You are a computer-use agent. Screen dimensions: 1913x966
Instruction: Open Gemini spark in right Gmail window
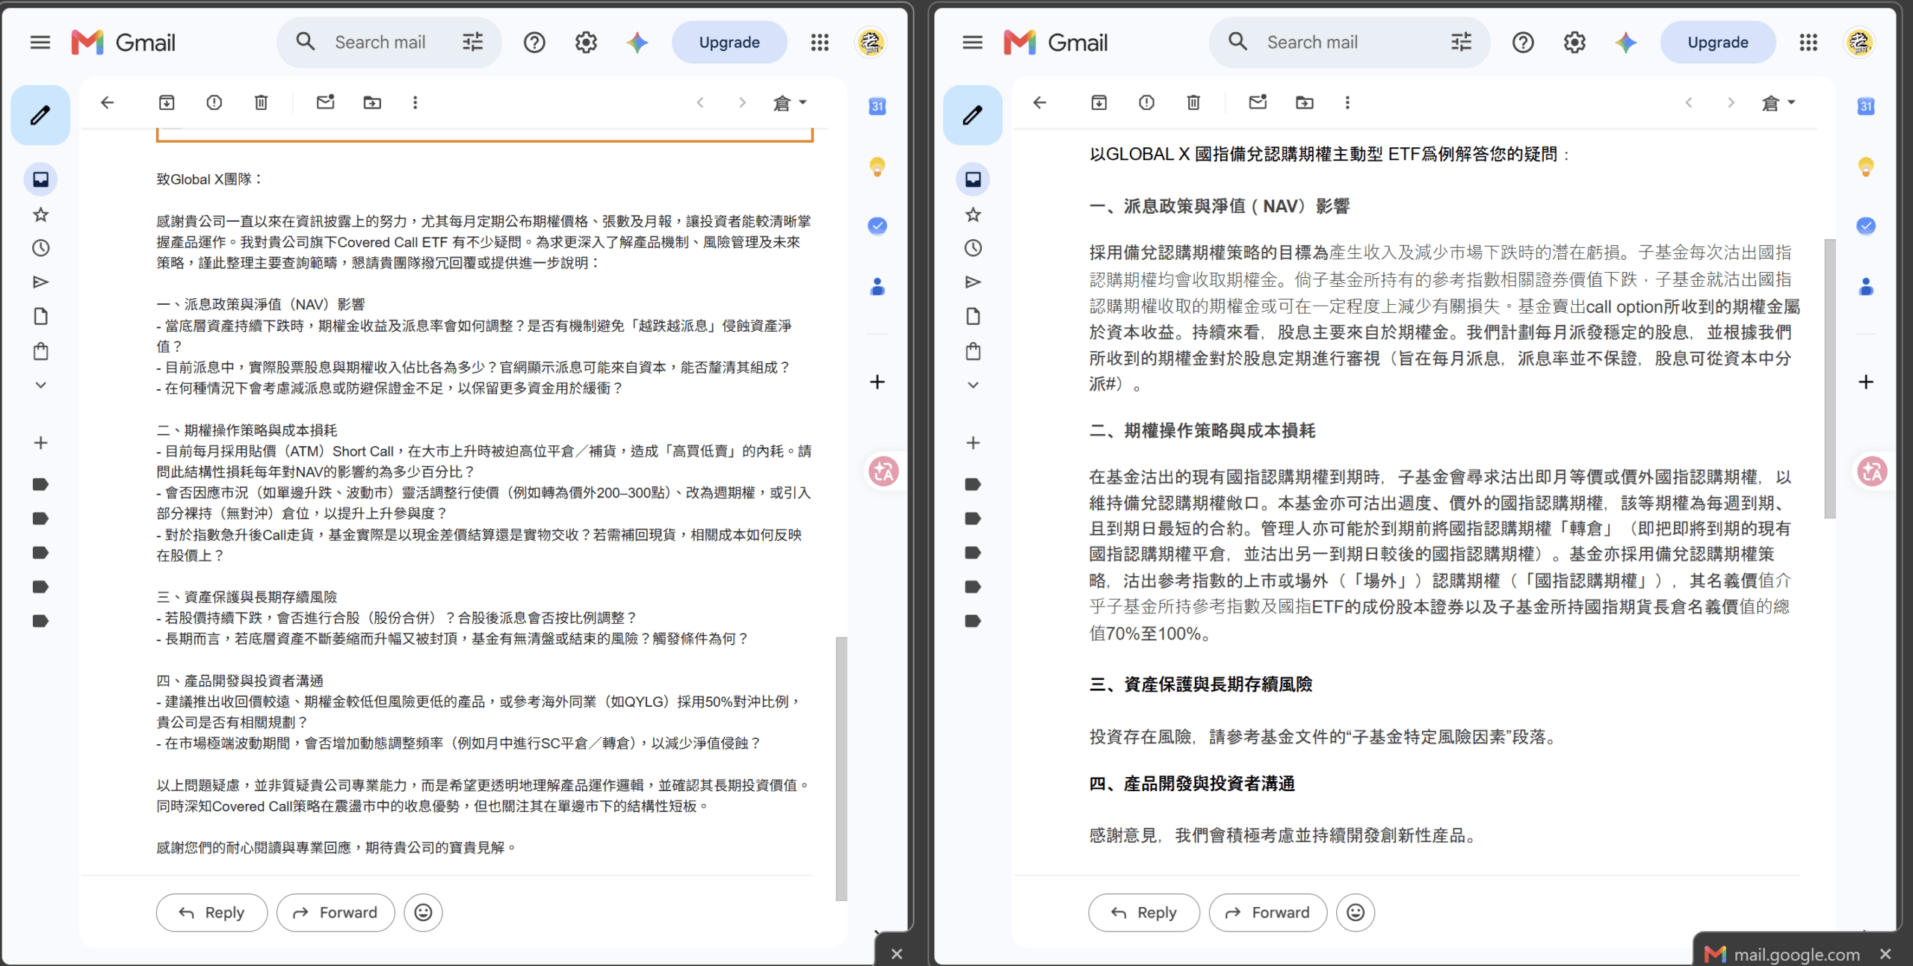[1625, 43]
